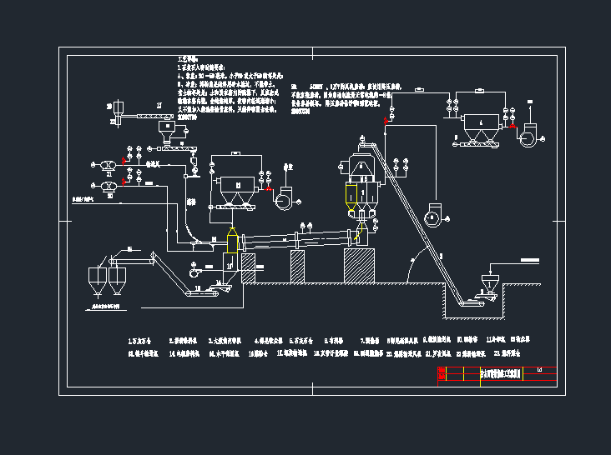Select the lower Roots blower symbol on the left

[x=106, y=185]
